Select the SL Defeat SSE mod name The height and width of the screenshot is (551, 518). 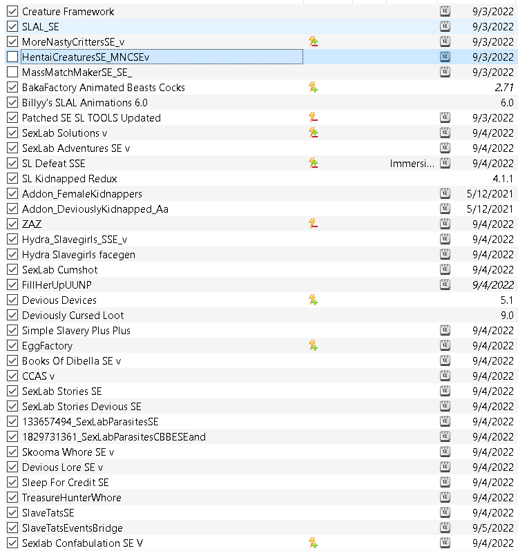[53, 164]
